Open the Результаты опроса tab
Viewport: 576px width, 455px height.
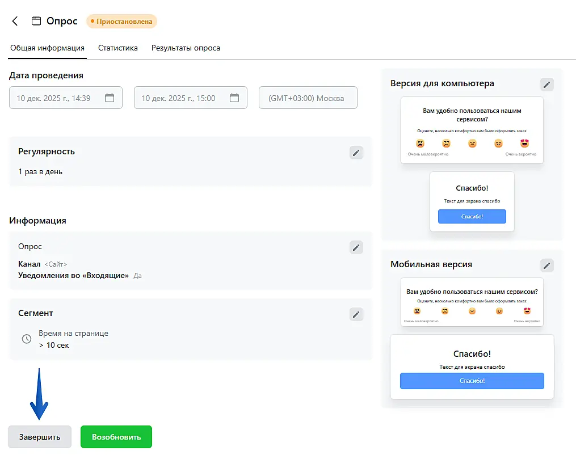click(186, 48)
